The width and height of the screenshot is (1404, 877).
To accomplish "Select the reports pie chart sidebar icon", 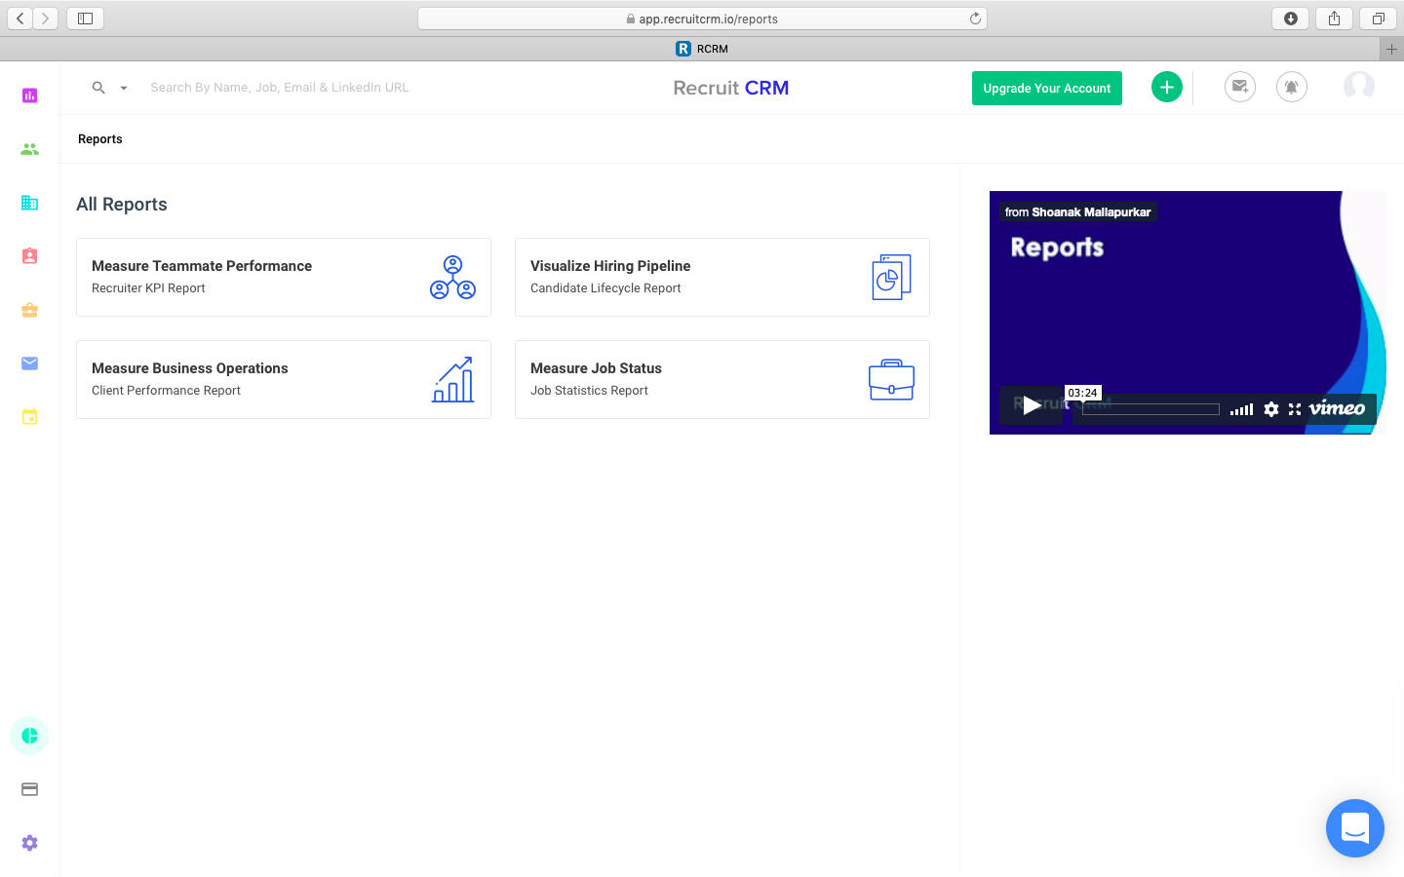I will 29,736.
